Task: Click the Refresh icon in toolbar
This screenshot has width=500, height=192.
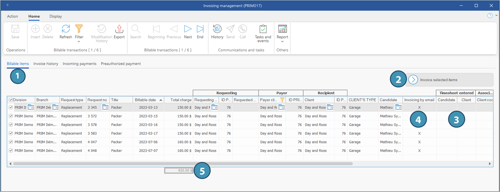Action: 66,29
